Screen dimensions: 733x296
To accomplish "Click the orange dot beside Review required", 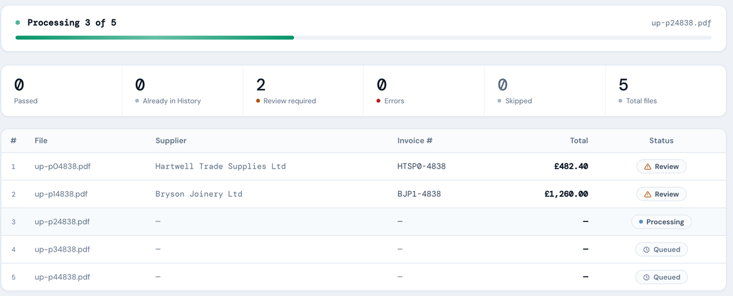I will [258, 101].
